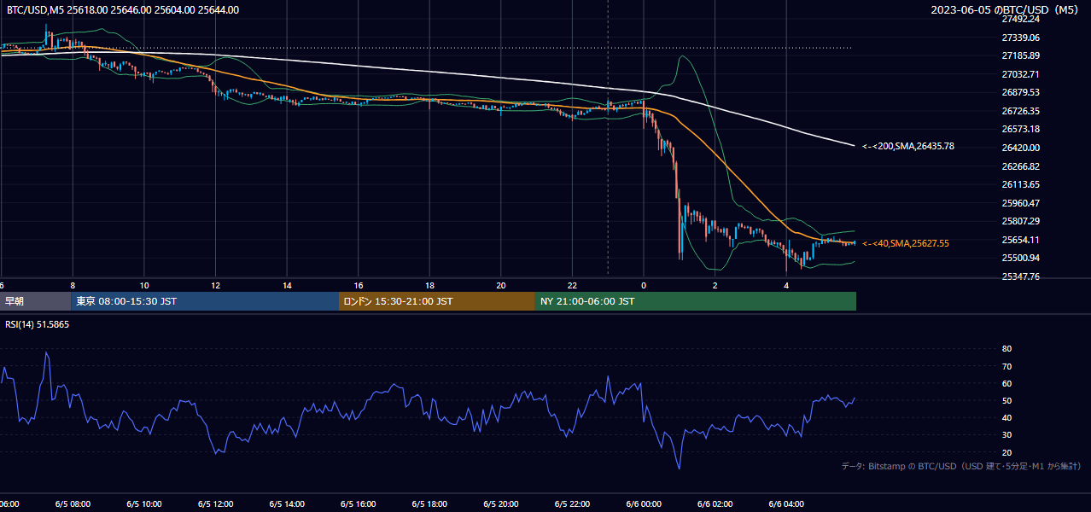Click price axis value 27185.89

(1021, 55)
